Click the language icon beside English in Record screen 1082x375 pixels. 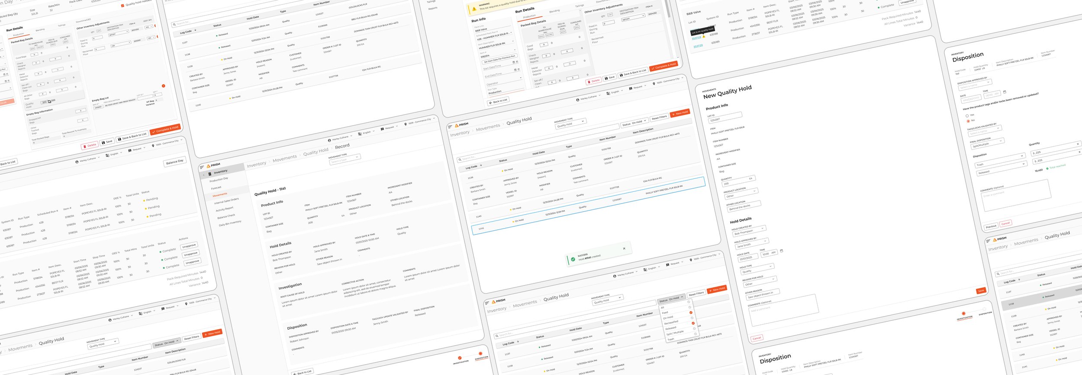pos(360,134)
